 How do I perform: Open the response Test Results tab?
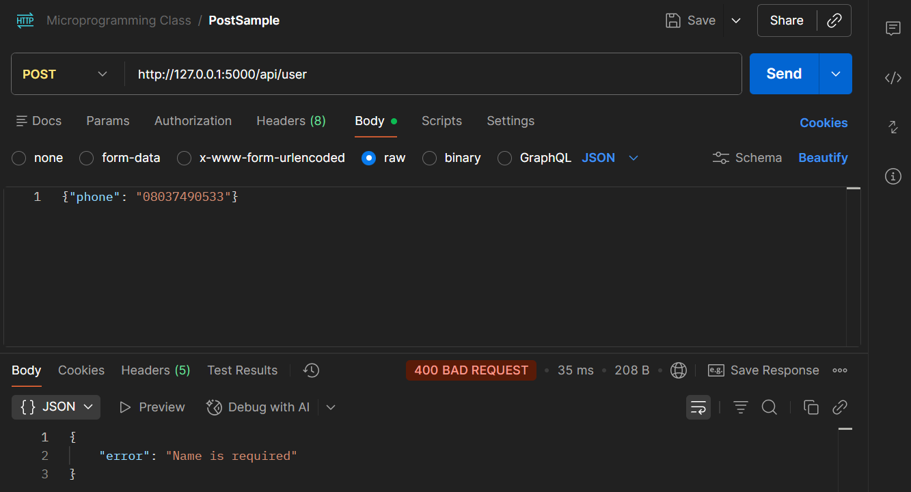tap(242, 370)
